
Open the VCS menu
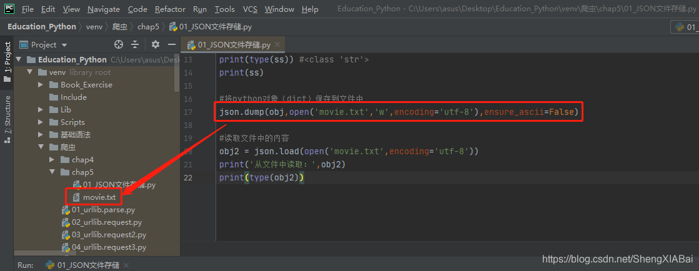250,9
